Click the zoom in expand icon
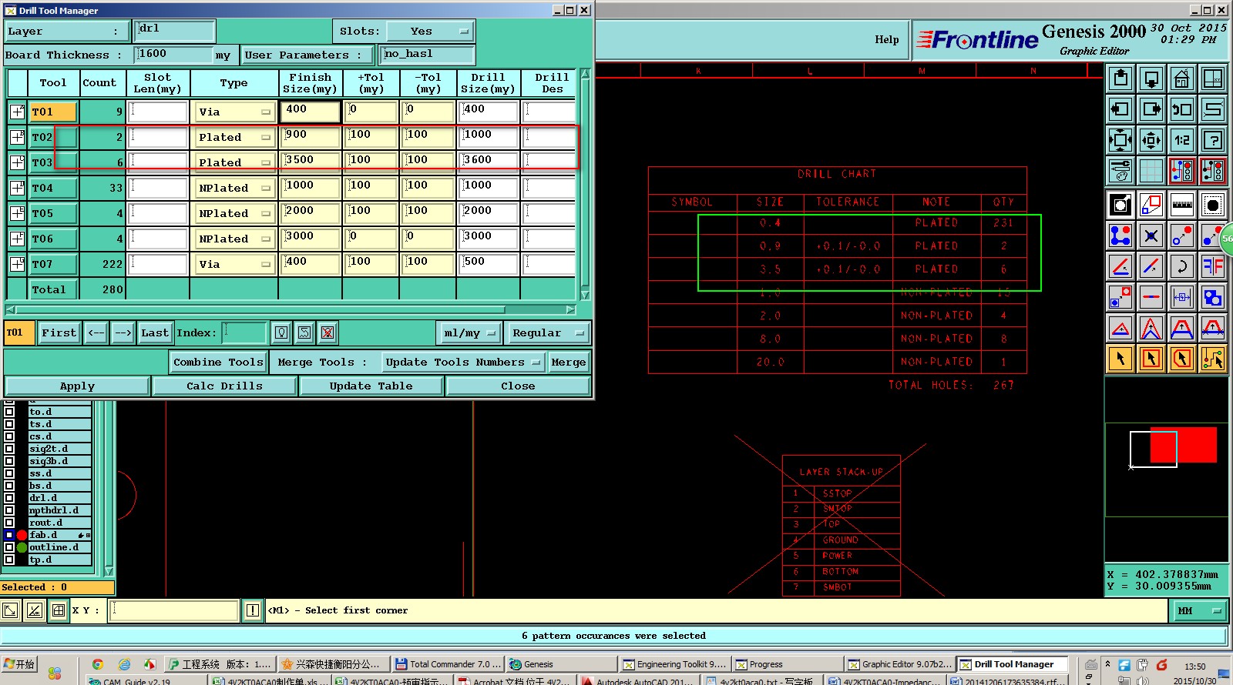 [1120, 140]
